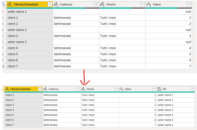This screenshot has height=130, width=197.
Task: Click 'client 1' cell in bottom table
Action: 24,95
